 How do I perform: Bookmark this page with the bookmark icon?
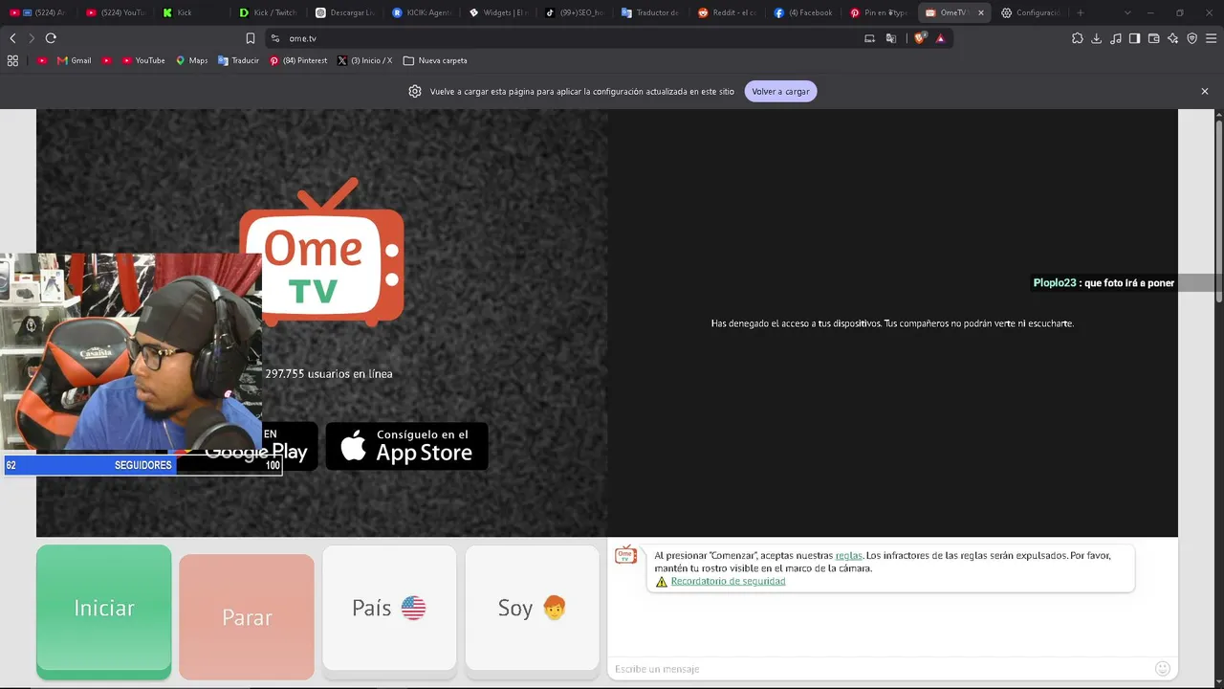(251, 38)
